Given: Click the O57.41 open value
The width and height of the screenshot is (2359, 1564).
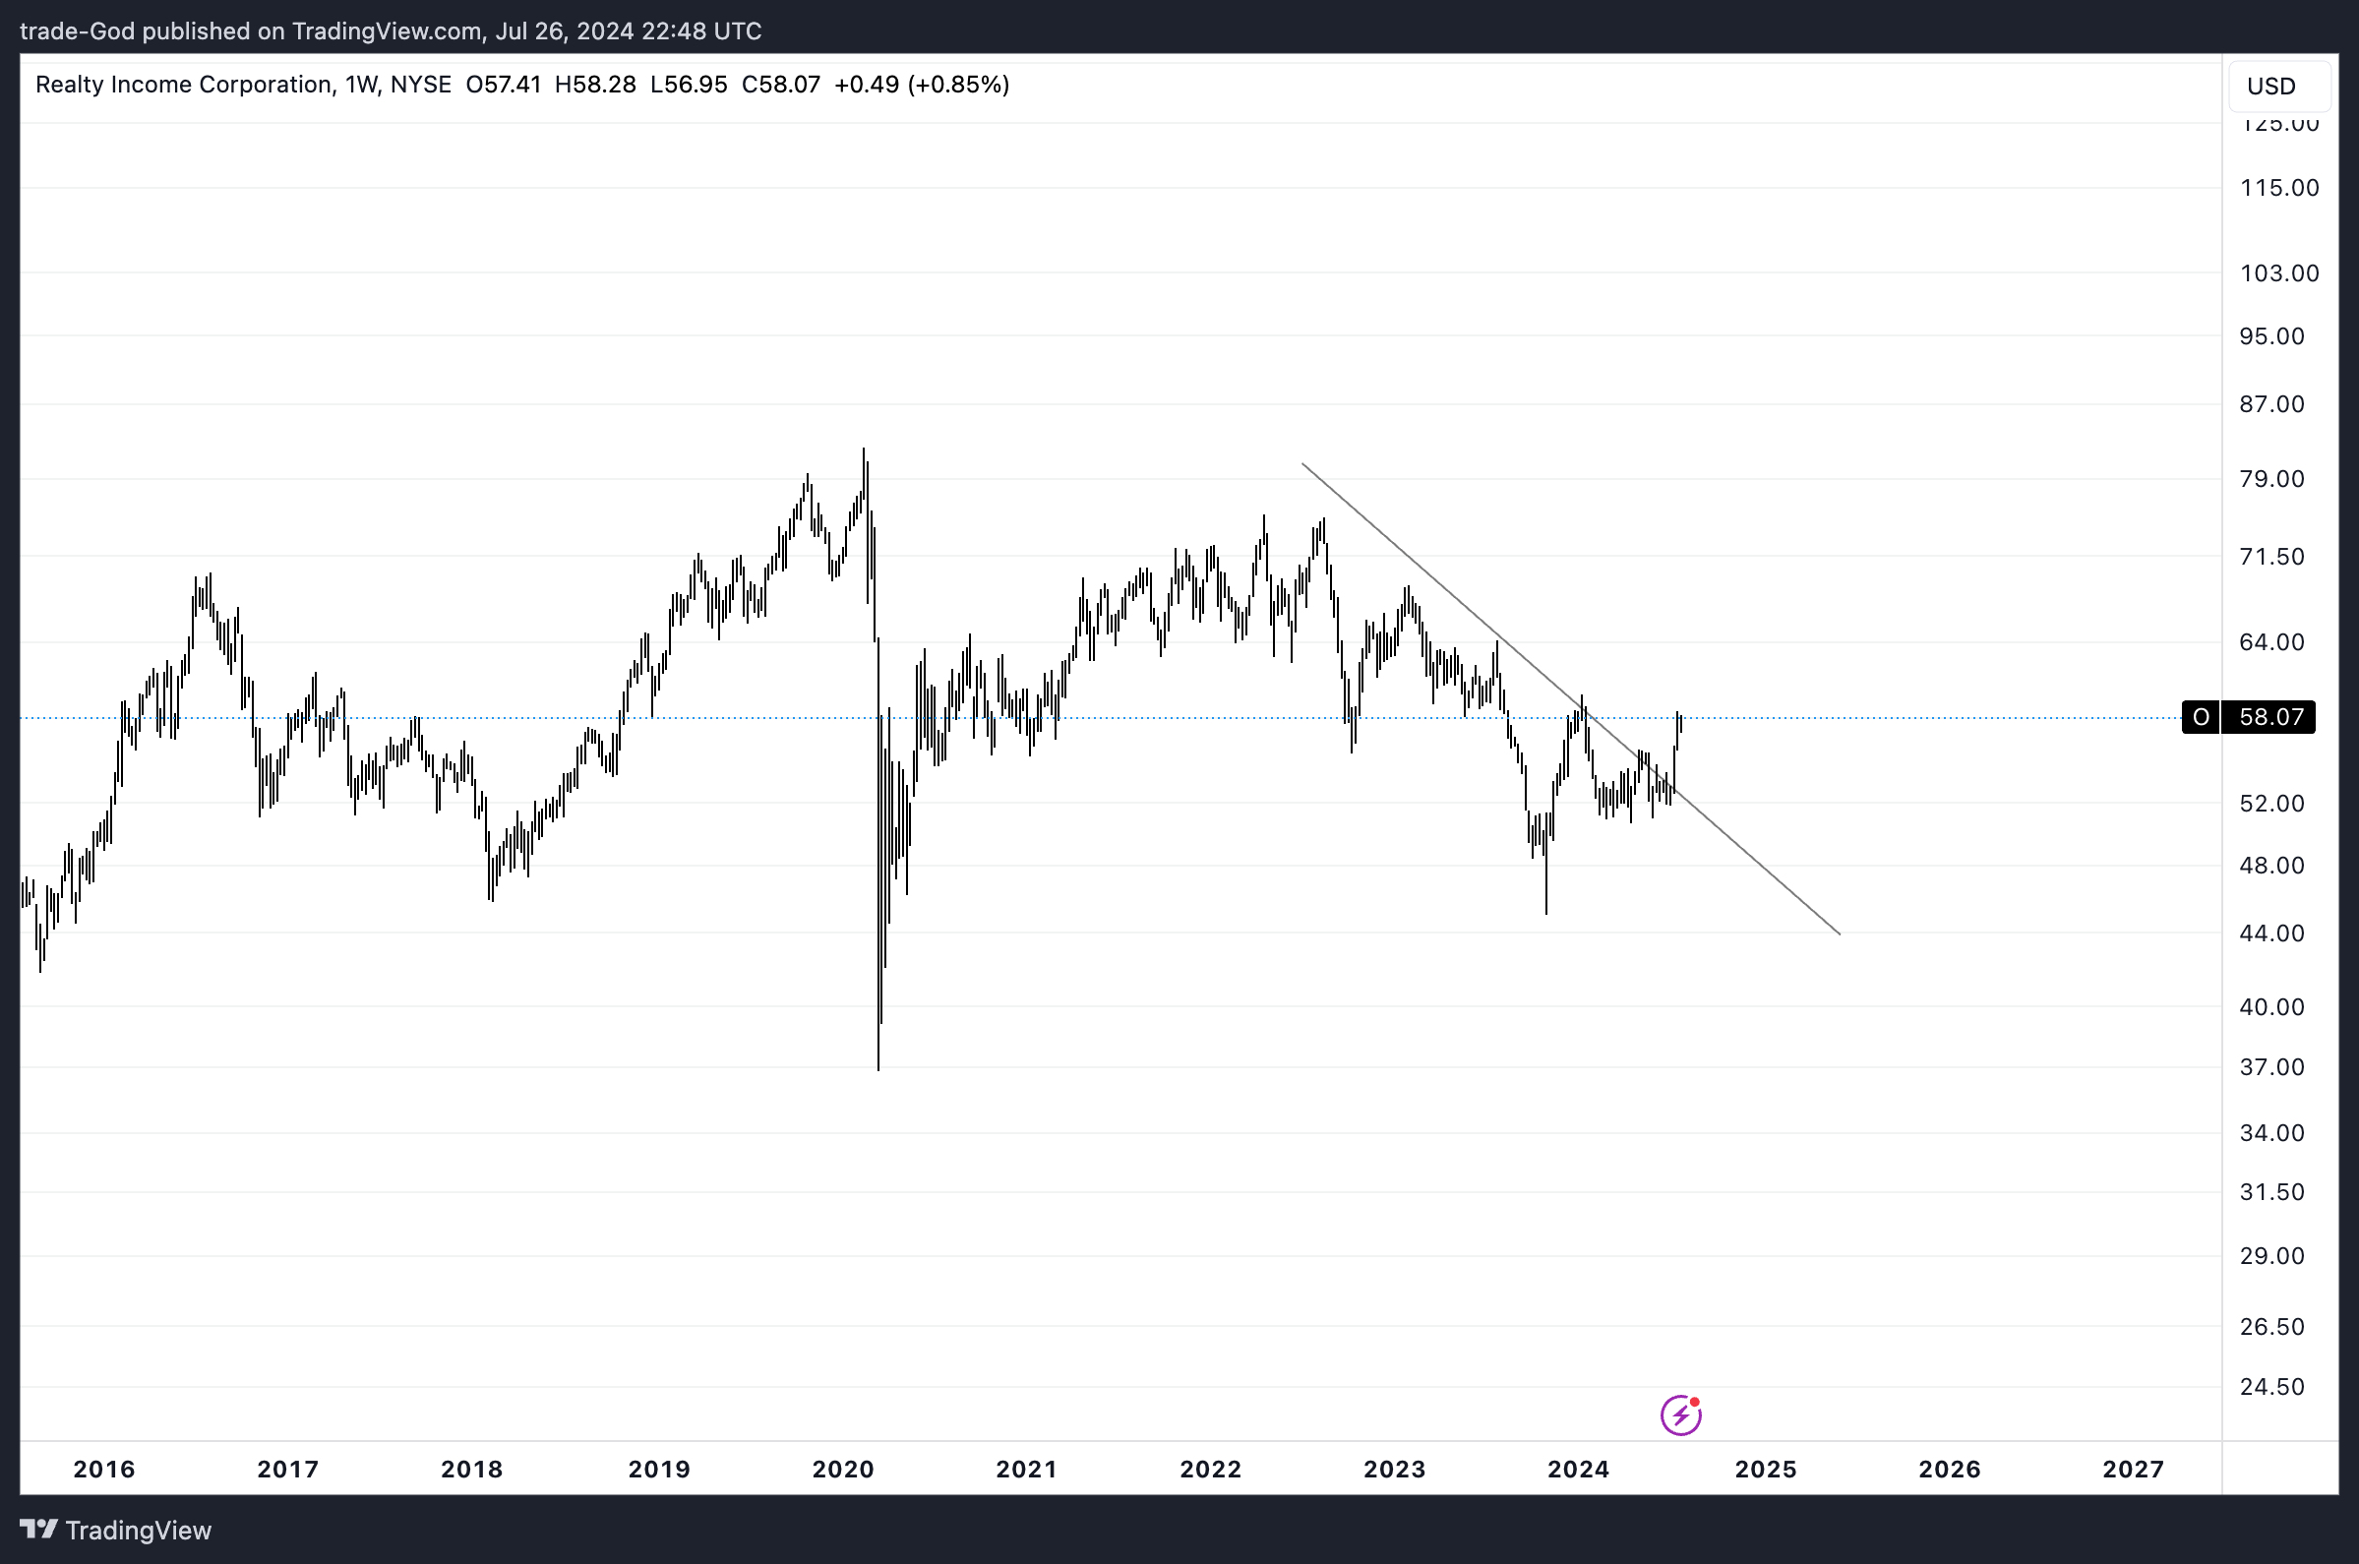Looking at the screenshot, I should coord(504,85).
